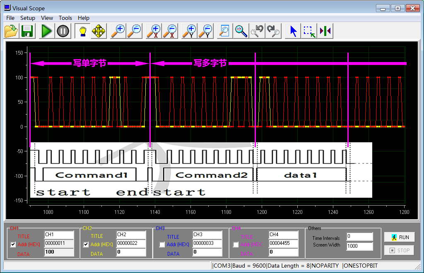424x273 pixels.
Task: Click the RUN button
Action: coord(400,237)
